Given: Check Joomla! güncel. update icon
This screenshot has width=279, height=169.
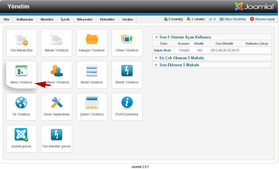Looking at the screenshot, I should tap(21, 135).
